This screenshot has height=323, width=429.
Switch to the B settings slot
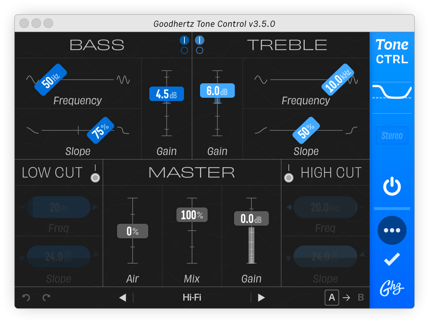pyautogui.click(x=361, y=297)
